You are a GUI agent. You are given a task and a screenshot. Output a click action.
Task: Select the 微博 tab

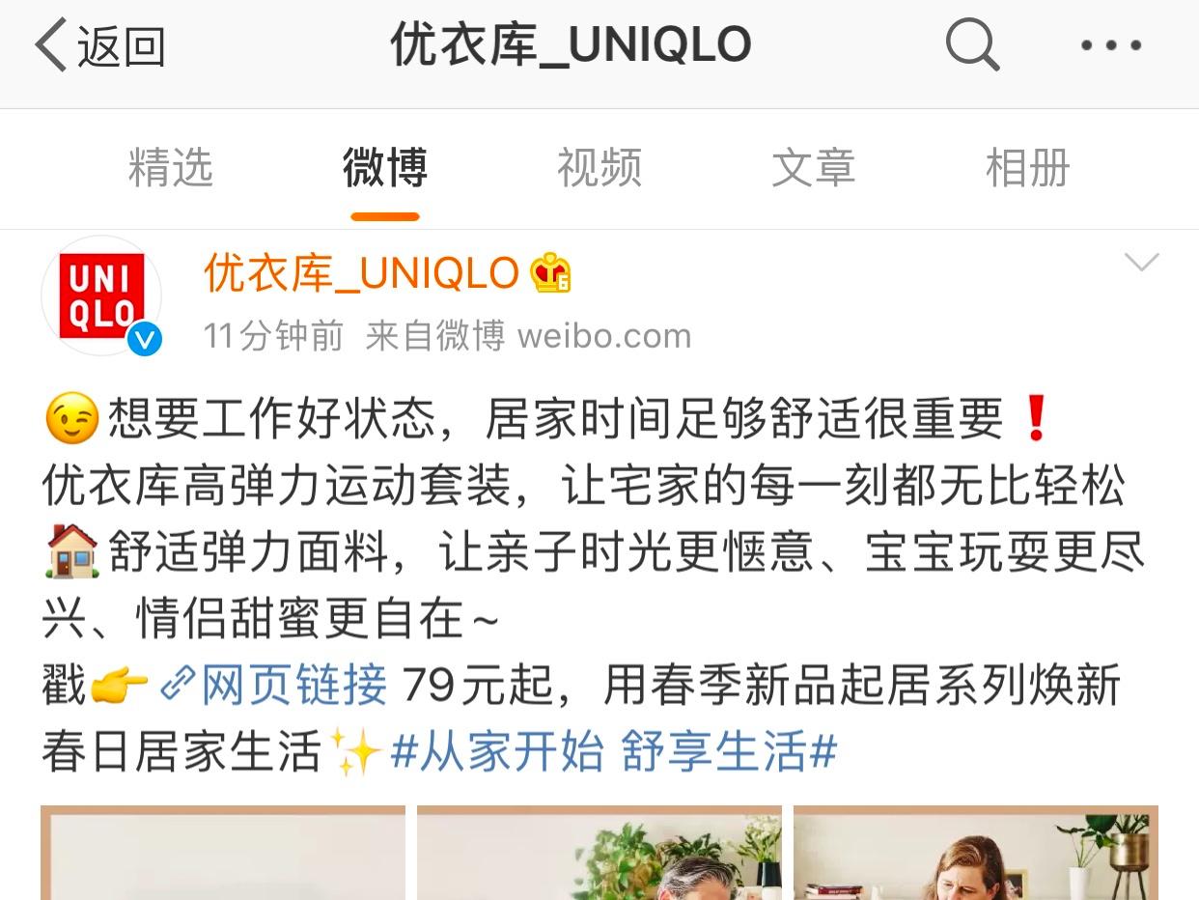pos(385,168)
